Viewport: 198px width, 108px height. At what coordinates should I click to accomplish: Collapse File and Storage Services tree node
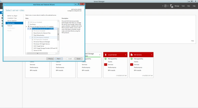pos(26,27)
